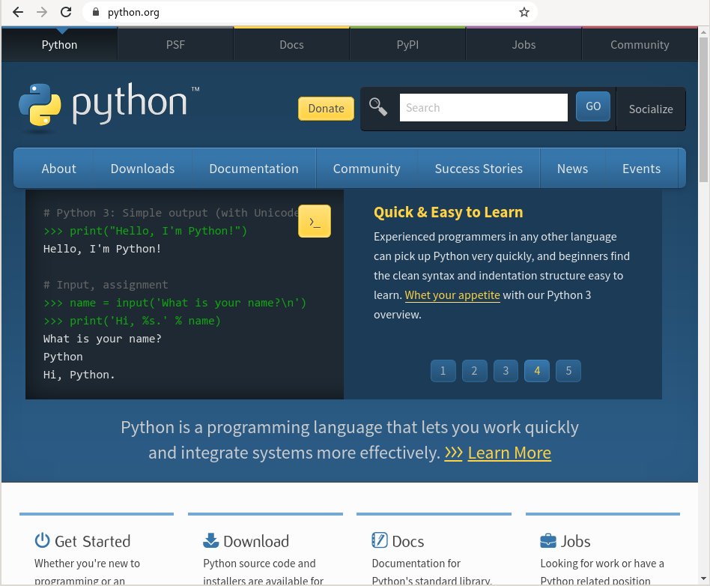Open the PSF top tab
The height and width of the screenshot is (586, 710).
click(175, 44)
